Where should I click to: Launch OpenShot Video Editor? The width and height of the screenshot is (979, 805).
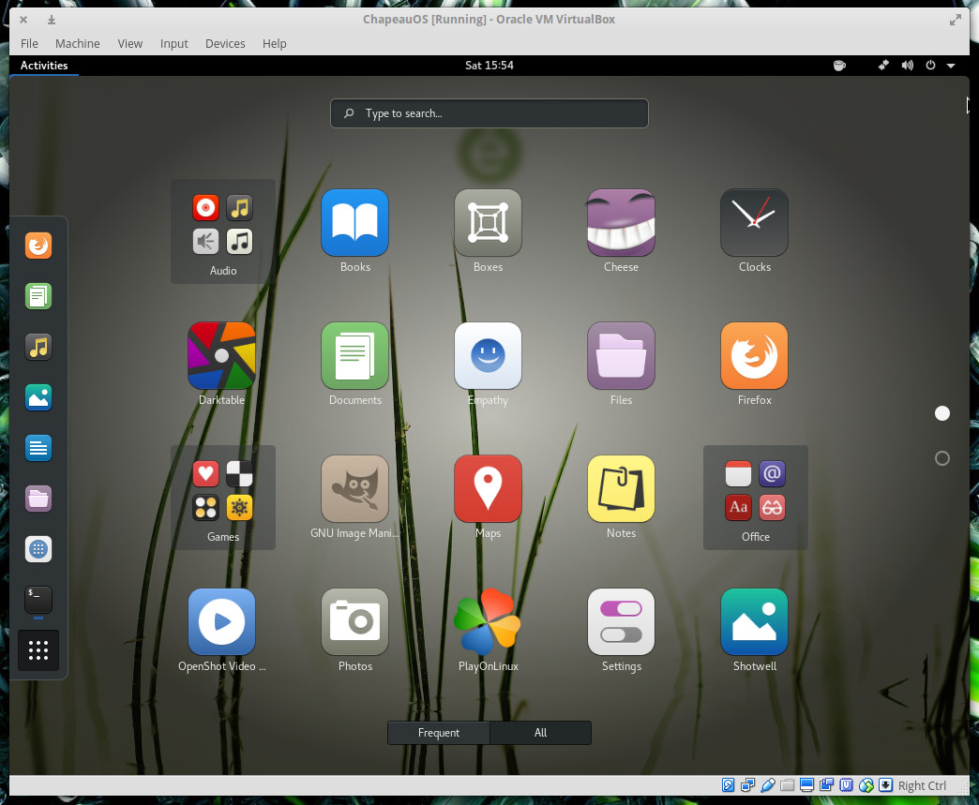click(221, 621)
